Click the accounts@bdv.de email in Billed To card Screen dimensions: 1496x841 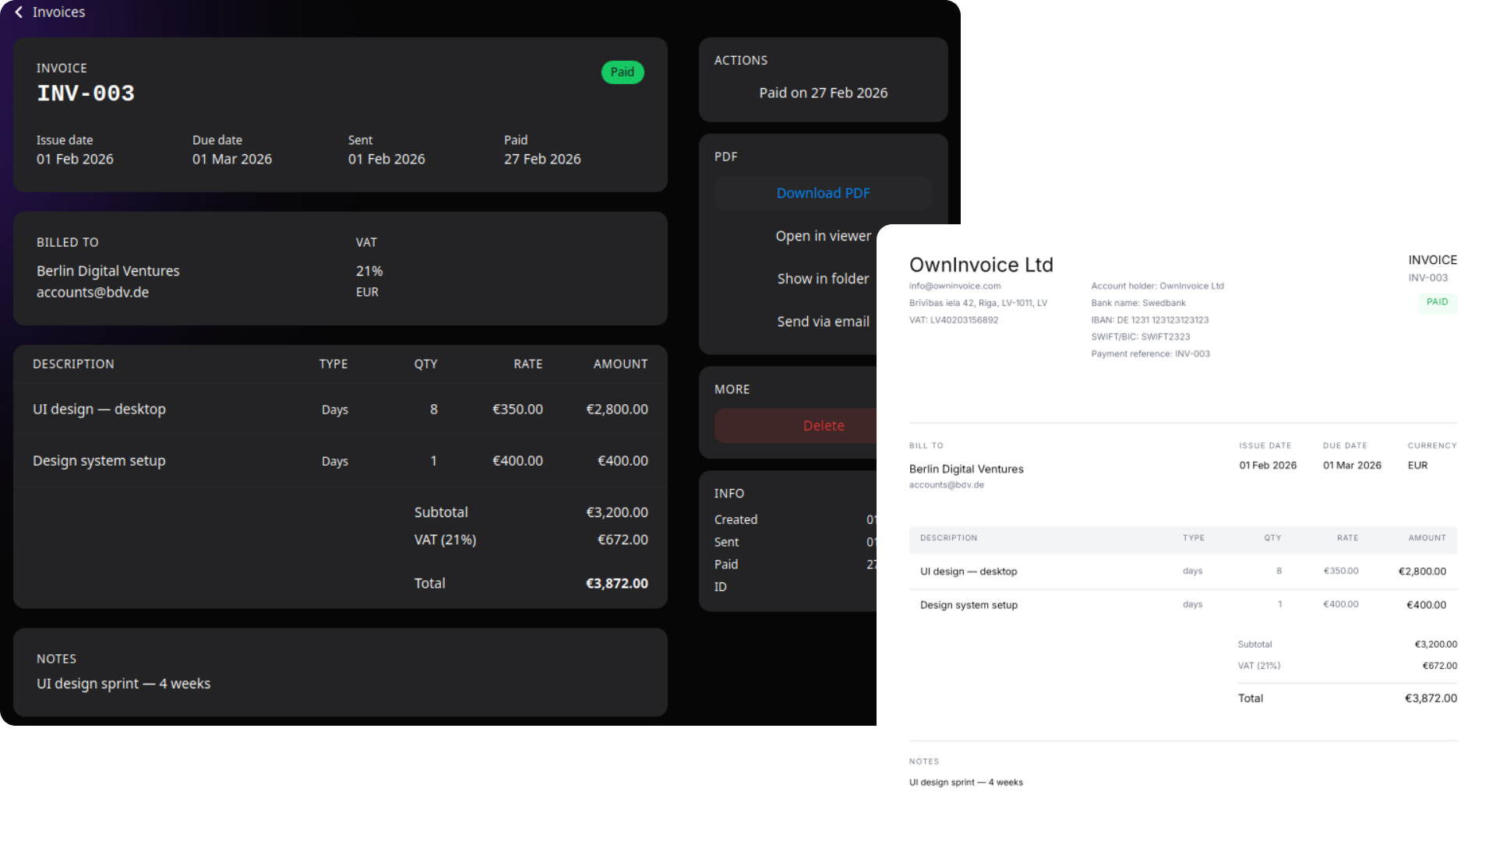(x=93, y=292)
